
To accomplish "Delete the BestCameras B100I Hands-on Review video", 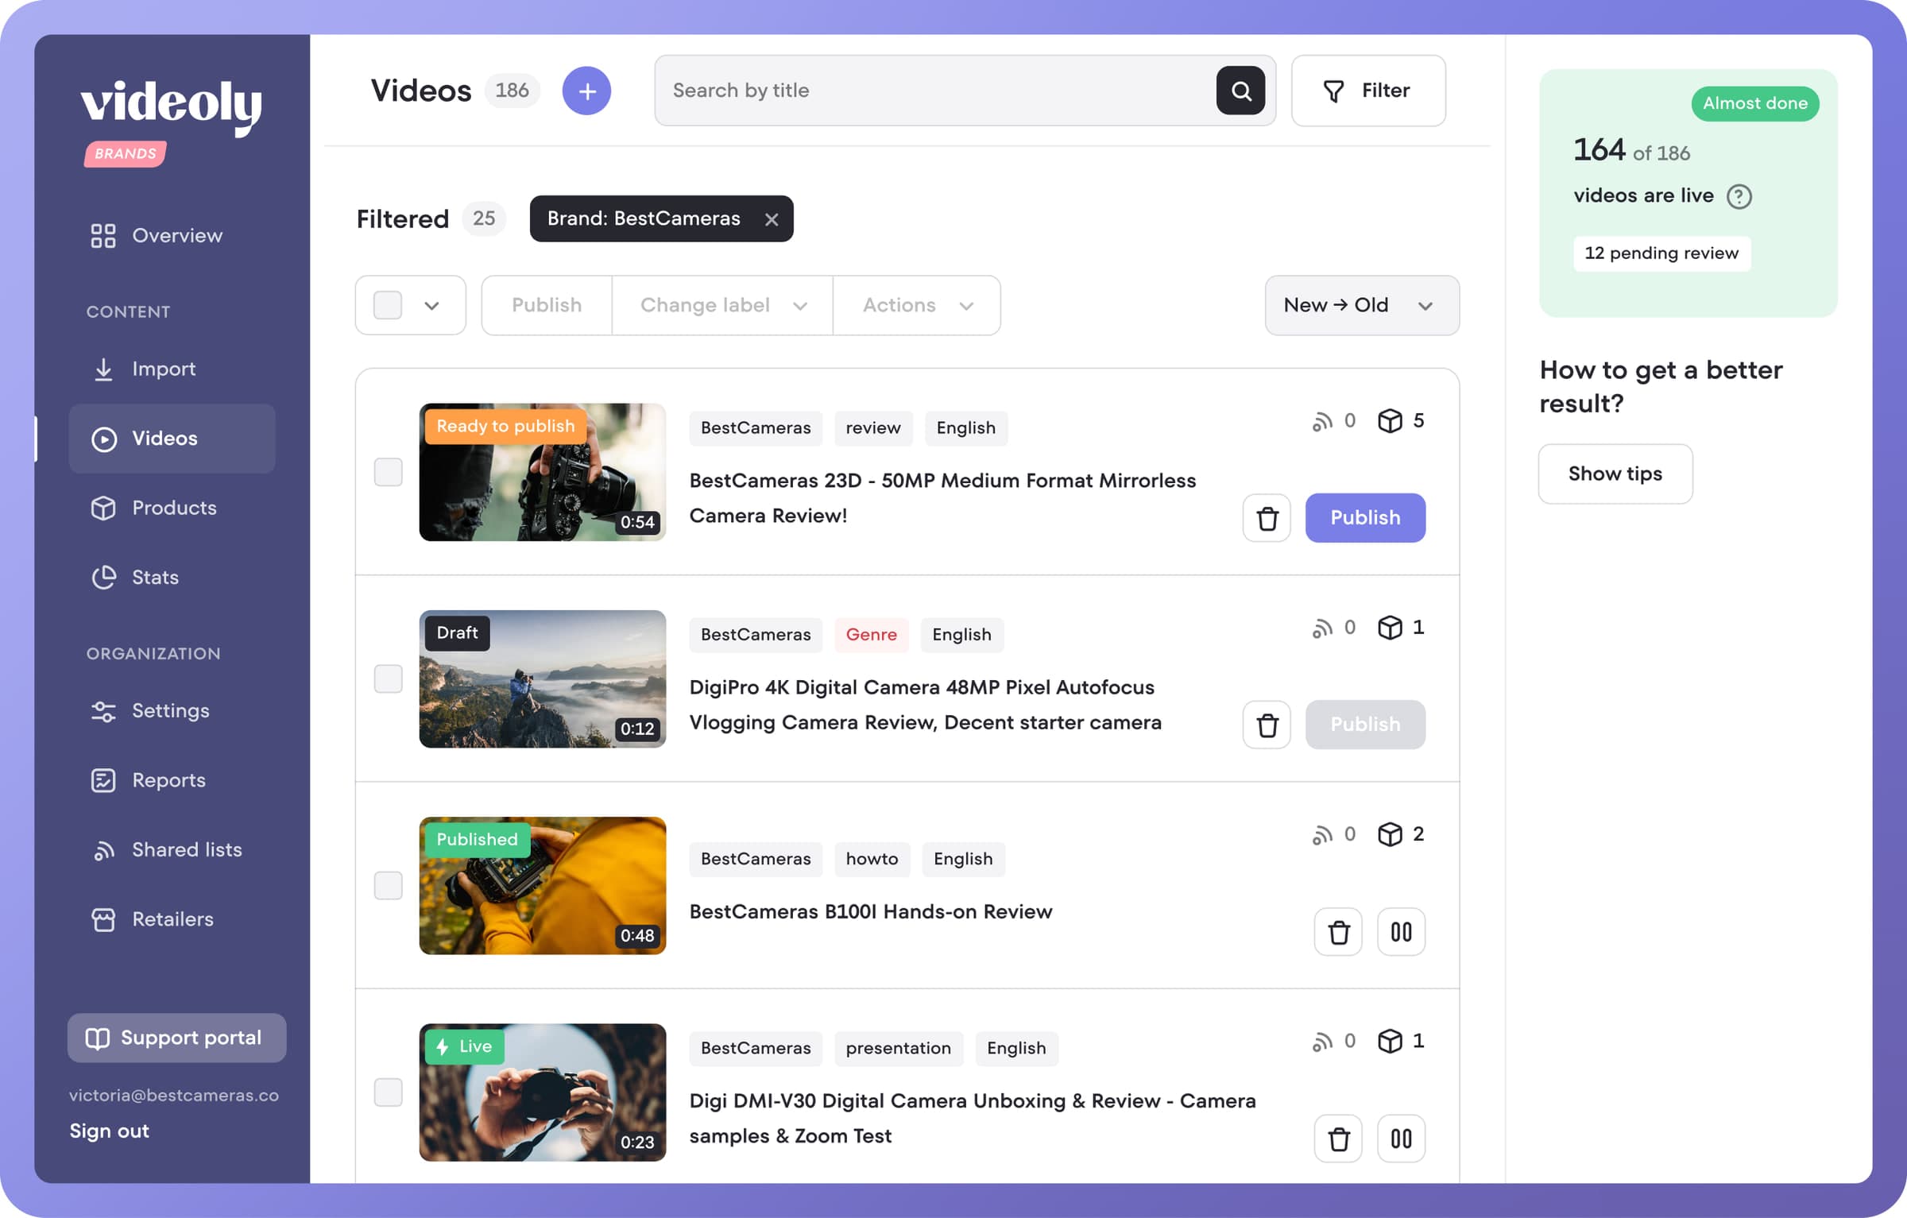I will (x=1338, y=932).
